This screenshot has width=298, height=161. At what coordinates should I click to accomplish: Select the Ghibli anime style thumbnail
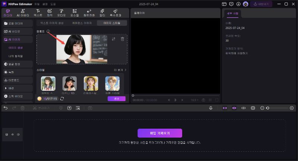[x=48, y=83]
